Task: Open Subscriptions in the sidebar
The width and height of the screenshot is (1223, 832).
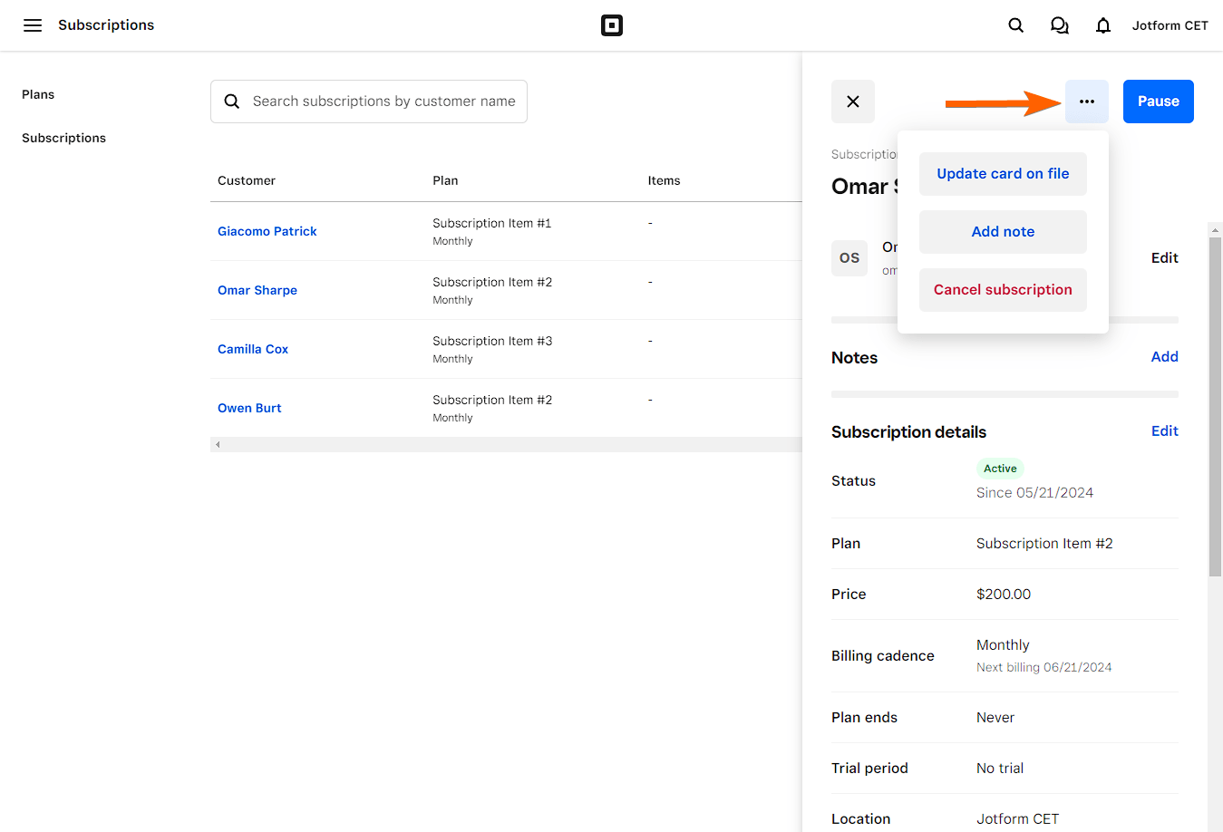Action: click(x=63, y=138)
